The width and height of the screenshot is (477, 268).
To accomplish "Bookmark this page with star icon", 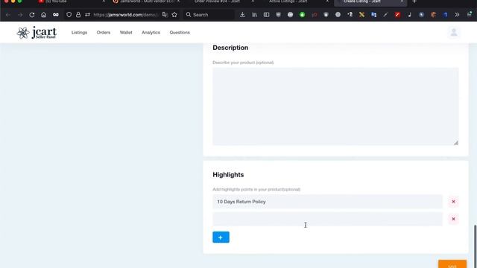I will point(174,15).
